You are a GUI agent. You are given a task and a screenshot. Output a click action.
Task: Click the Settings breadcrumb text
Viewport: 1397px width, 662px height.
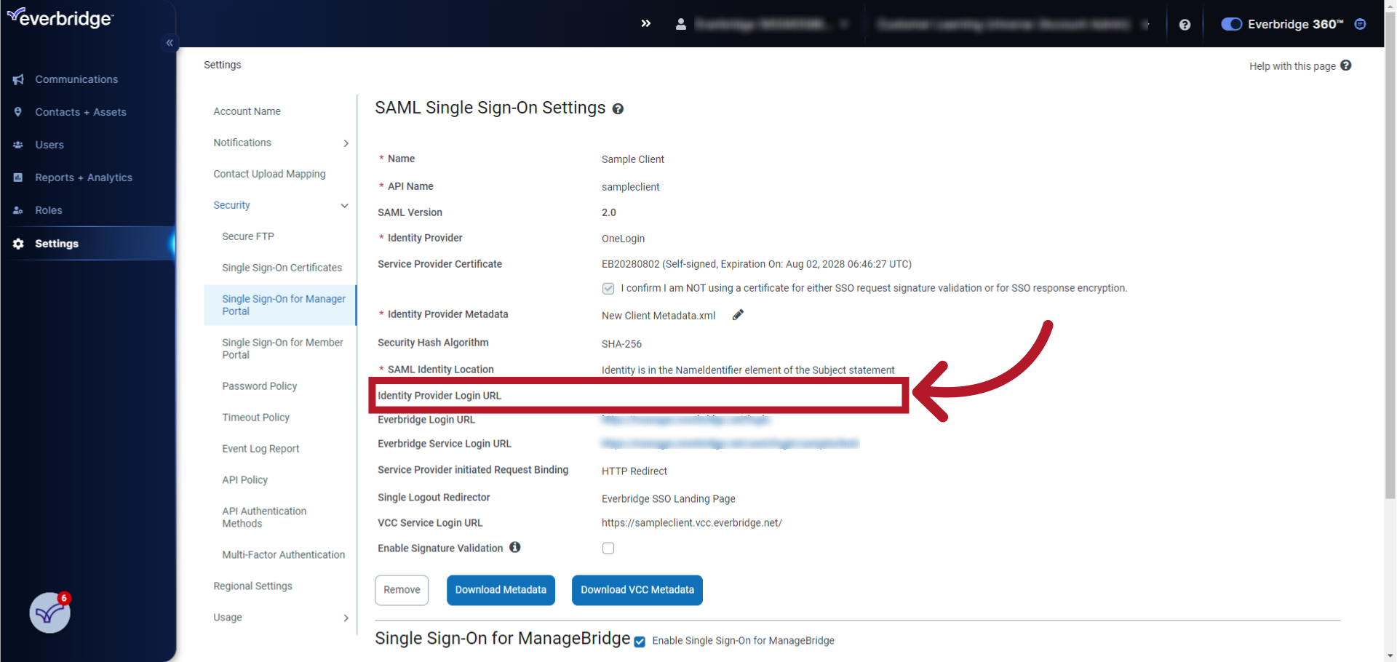222,65
